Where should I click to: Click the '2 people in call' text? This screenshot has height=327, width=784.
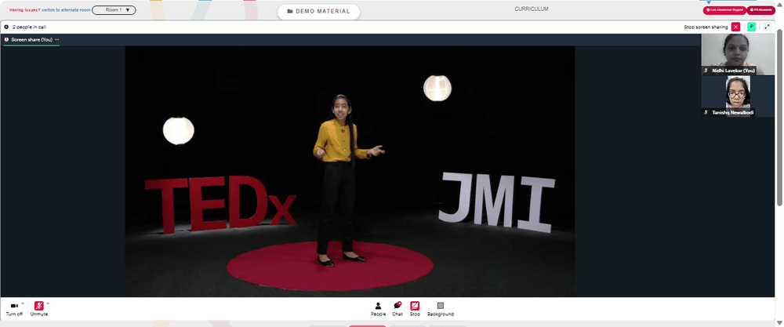pyautogui.click(x=30, y=27)
